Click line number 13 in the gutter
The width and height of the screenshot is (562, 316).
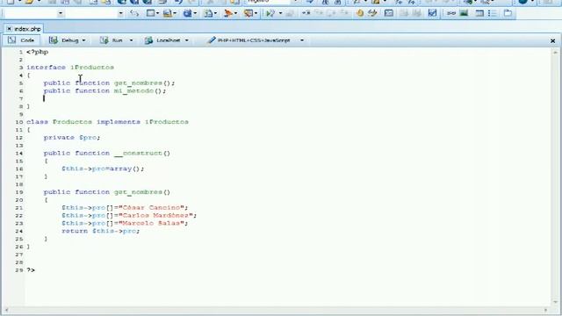tap(19, 146)
